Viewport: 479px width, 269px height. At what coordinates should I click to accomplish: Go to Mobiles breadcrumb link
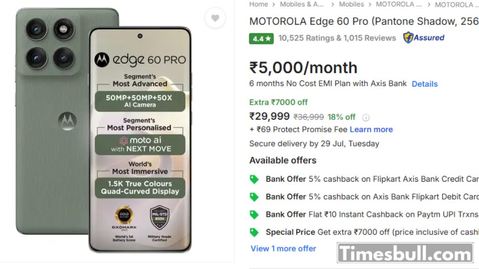click(351, 4)
